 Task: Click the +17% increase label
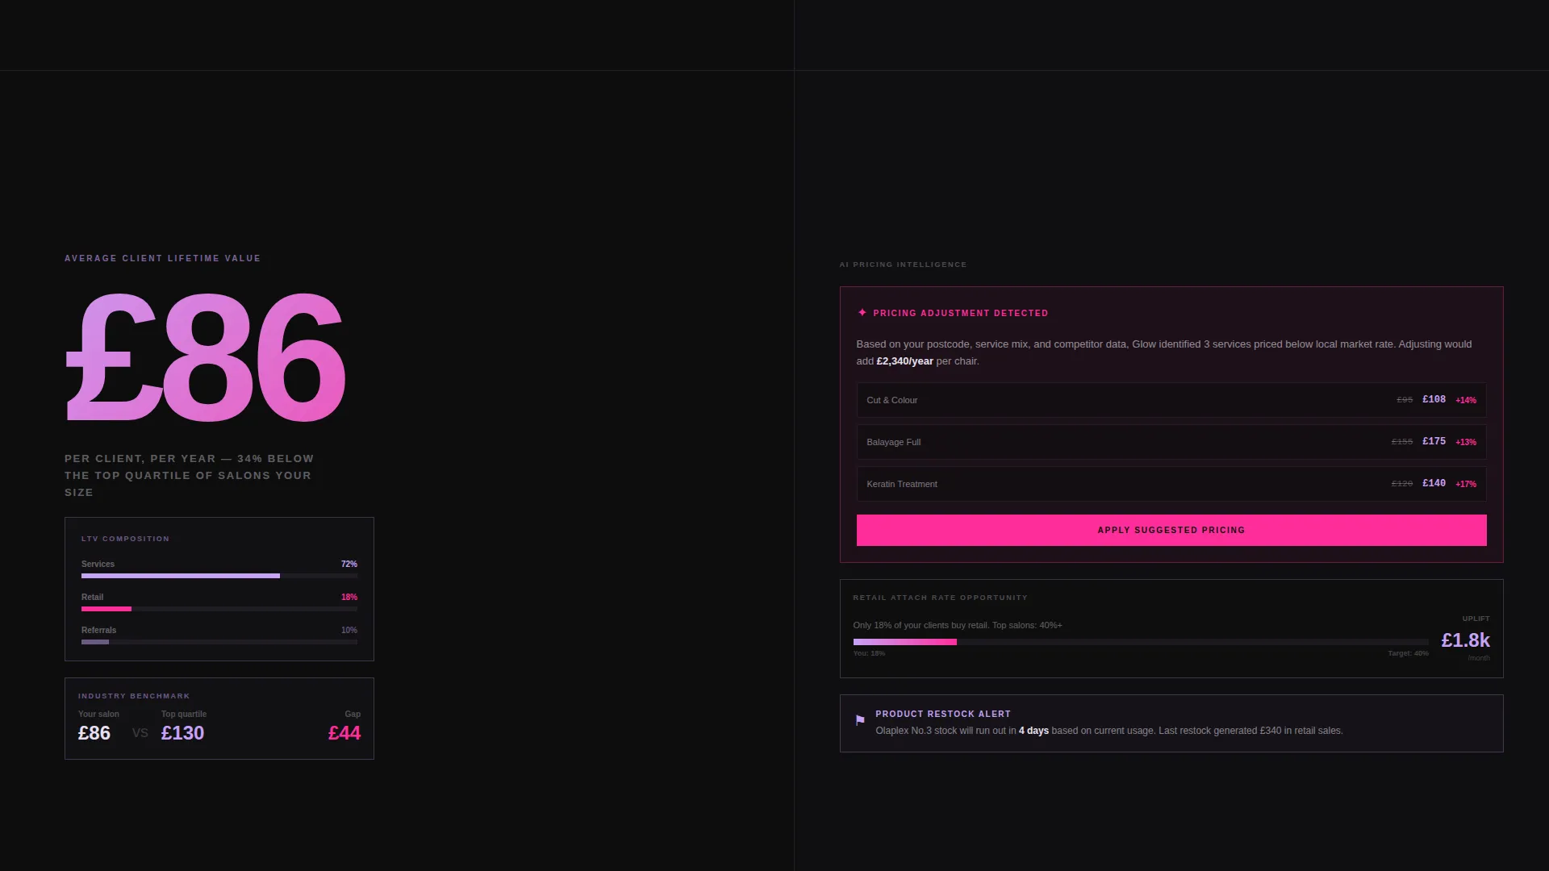(1466, 484)
